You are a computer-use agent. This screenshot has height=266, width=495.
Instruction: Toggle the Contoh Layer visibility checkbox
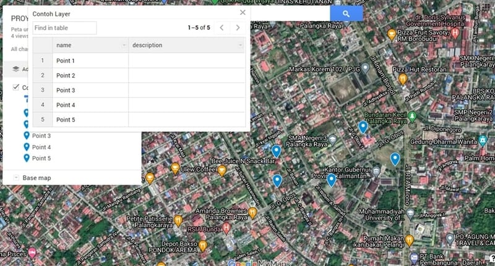tap(16, 87)
